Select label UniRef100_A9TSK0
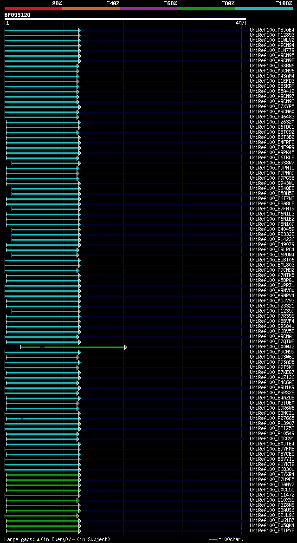The width and height of the screenshot is (297, 543). 272,367
